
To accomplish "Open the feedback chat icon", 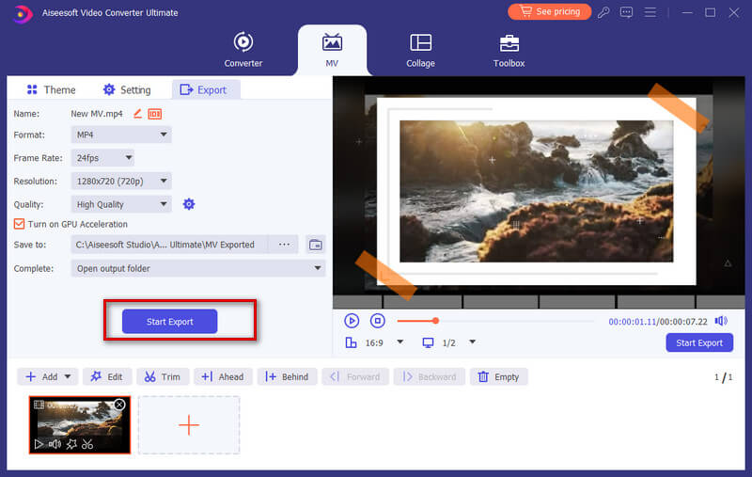I will pyautogui.click(x=626, y=12).
